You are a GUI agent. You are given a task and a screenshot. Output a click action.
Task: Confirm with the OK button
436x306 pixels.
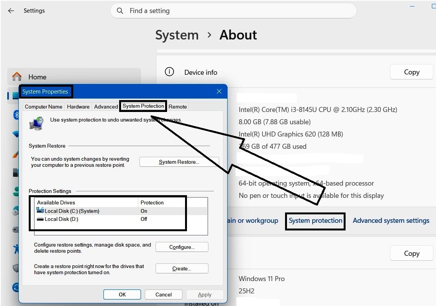[122, 294]
